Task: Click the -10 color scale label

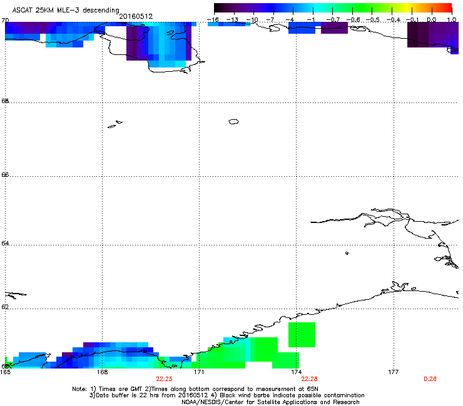Action: pyautogui.click(x=252, y=20)
